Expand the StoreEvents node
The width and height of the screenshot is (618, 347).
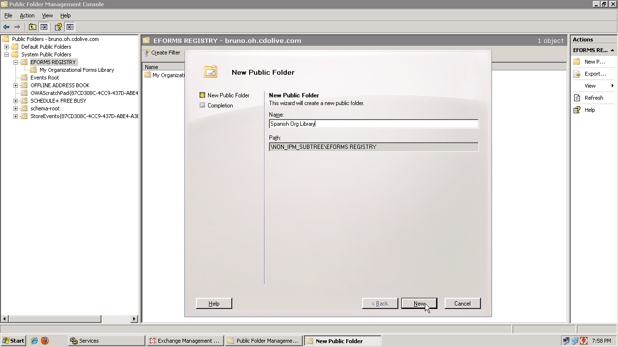(15, 116)
